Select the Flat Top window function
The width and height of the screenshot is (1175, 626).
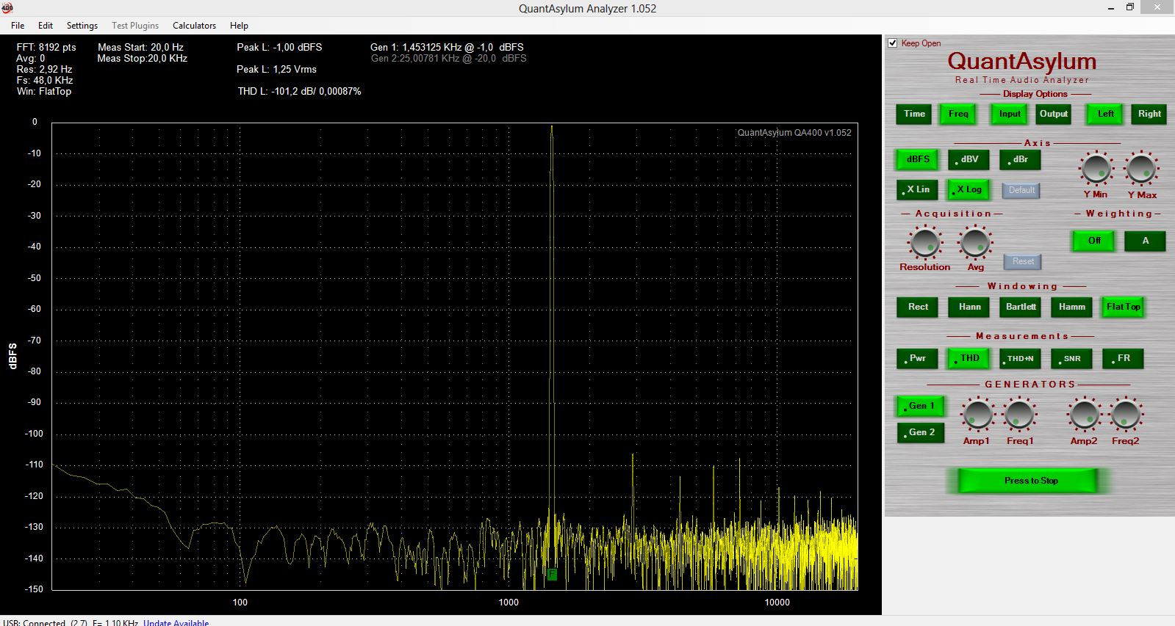click(x=1123, y=307)
